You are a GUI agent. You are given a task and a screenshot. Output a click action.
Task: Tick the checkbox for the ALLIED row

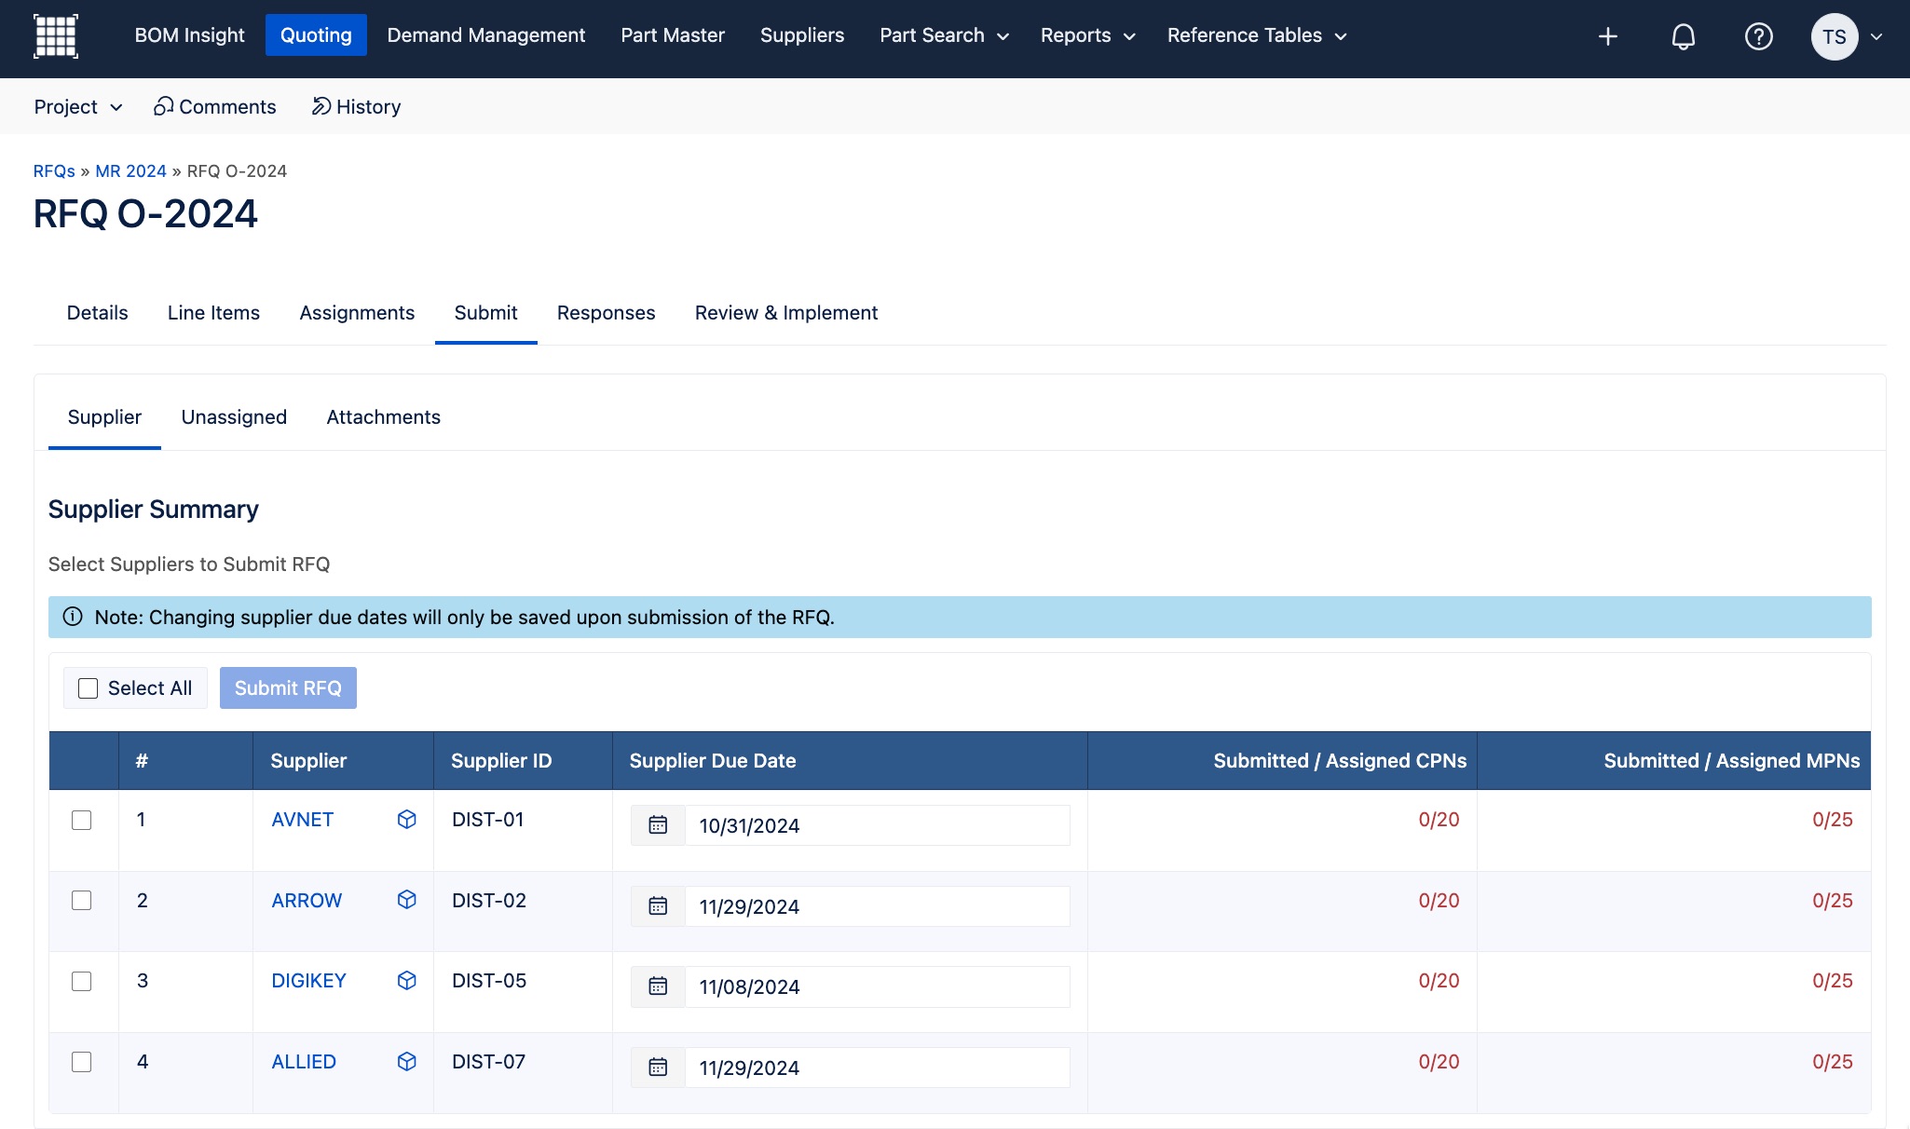pos(82,1062)
